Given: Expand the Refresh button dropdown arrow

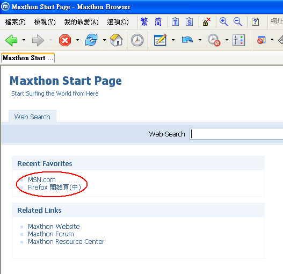Looking at the screenshot, I should (x=104, y=40).
